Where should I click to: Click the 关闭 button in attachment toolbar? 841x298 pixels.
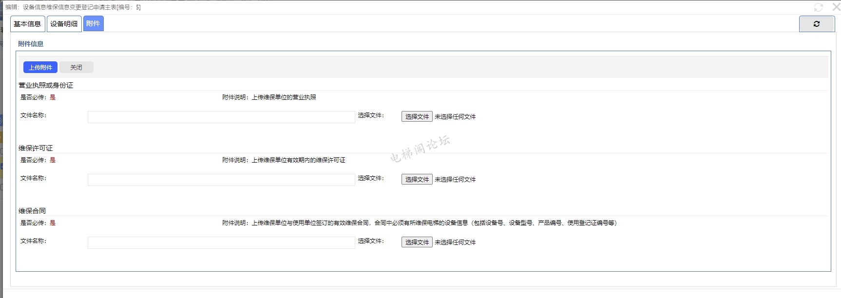pyautogui.click(x=76, y=67)
